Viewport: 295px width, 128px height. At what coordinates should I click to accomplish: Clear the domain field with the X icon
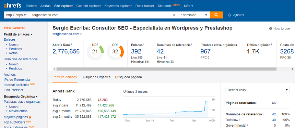coord(174,15)
